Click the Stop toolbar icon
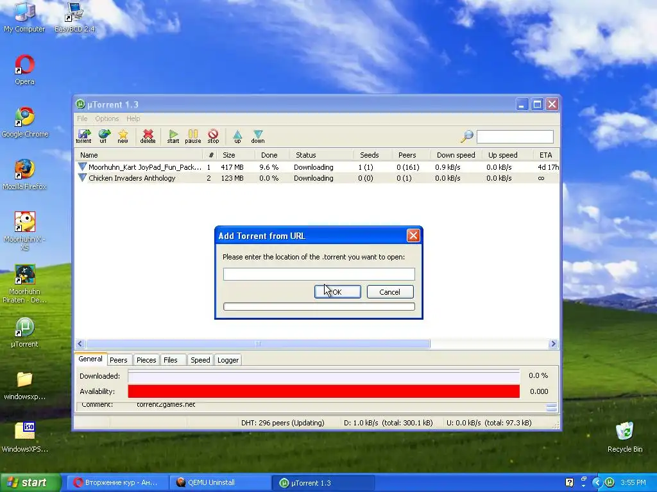Screen dimensions: 657x492 [x=213, y=136]
